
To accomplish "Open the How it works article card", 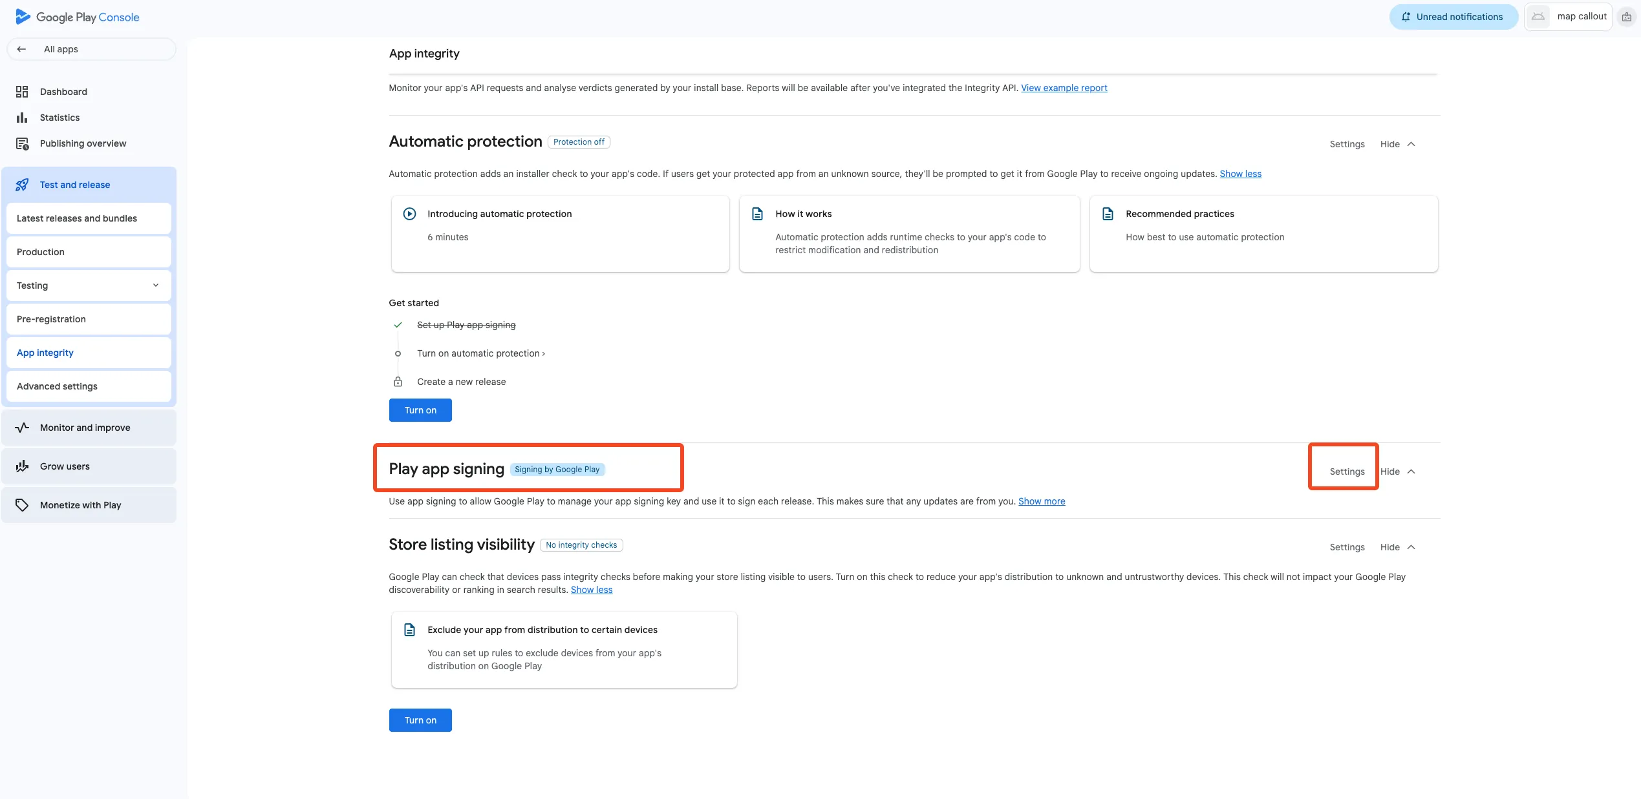I will 908,233.
